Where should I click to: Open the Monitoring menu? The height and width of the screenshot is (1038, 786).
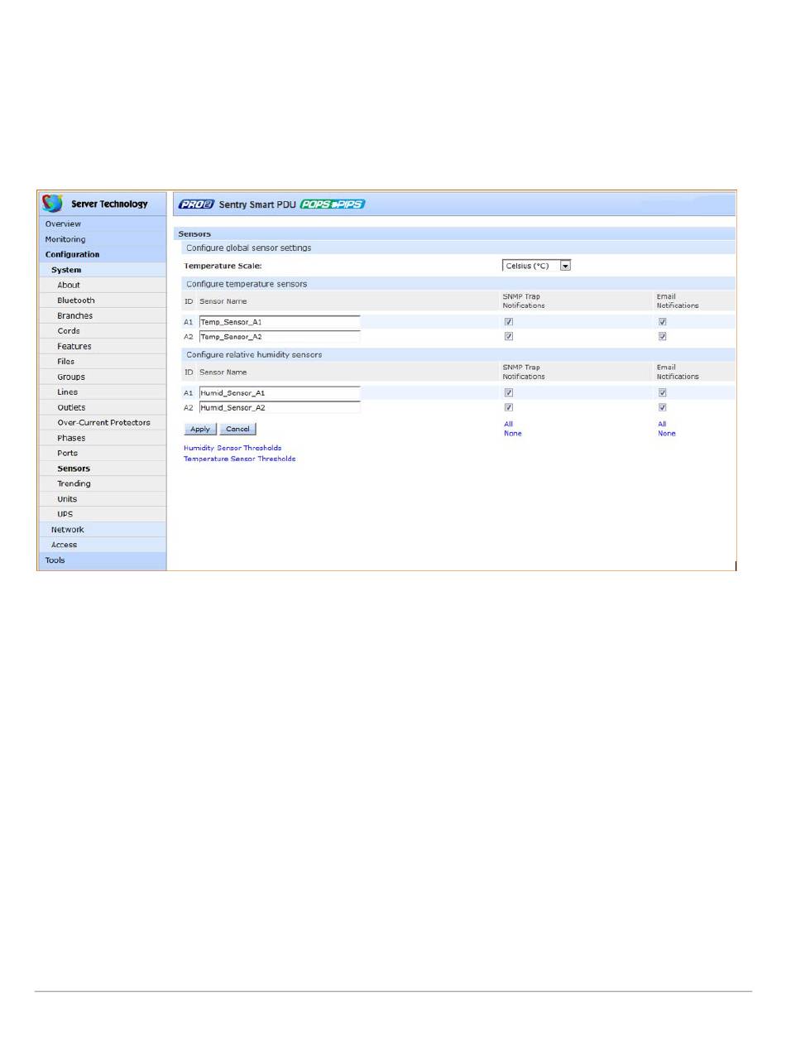point(103,239)
